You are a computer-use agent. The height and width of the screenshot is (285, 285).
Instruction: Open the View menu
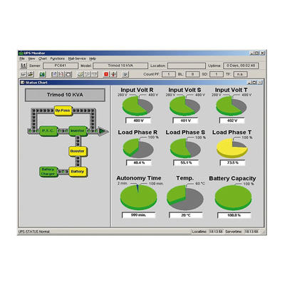click(31, 58)
